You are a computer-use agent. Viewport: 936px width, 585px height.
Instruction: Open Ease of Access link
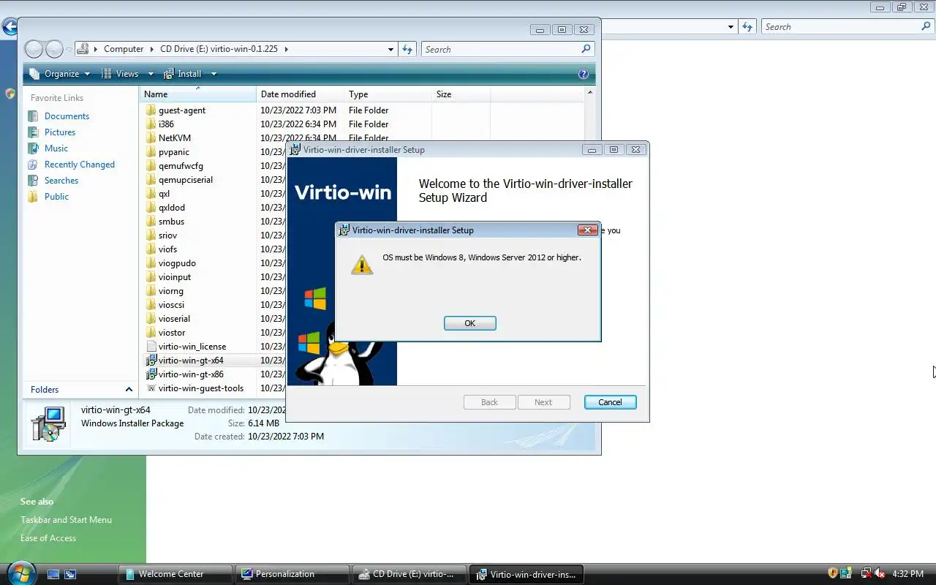(48, 538)
